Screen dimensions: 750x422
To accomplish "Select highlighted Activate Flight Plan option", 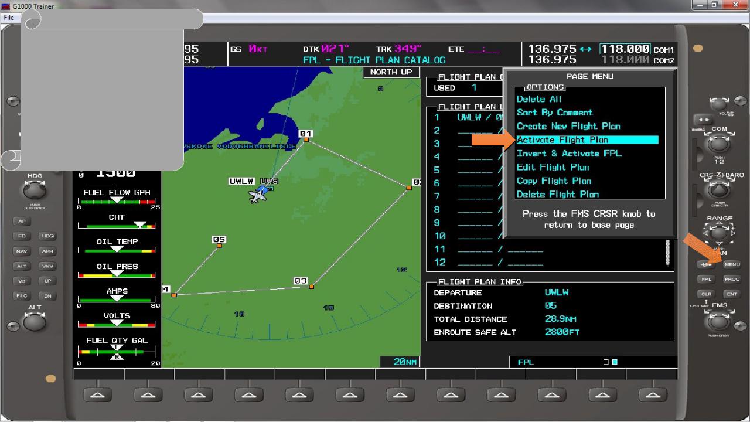I will (587, 139).
